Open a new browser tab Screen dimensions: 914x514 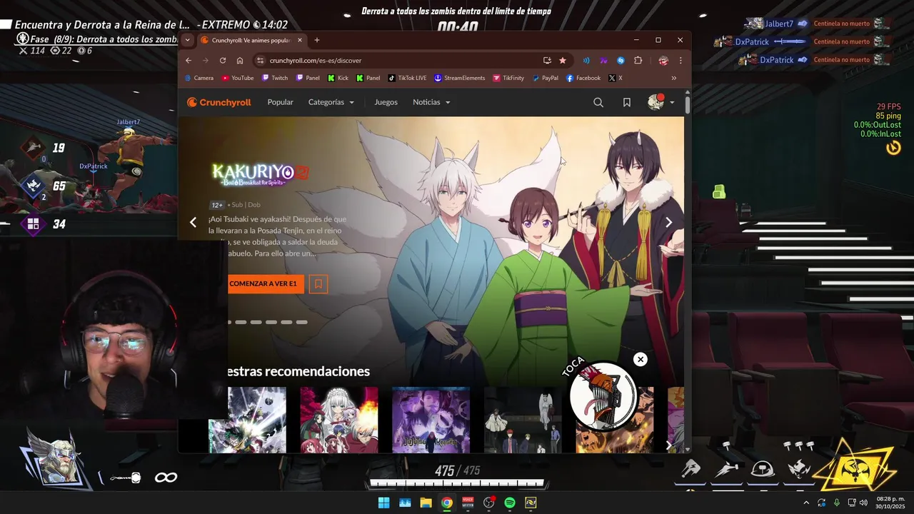coord(317,40)
